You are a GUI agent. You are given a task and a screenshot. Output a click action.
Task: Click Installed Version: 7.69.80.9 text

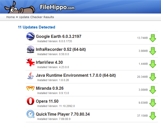pos(54,119)
